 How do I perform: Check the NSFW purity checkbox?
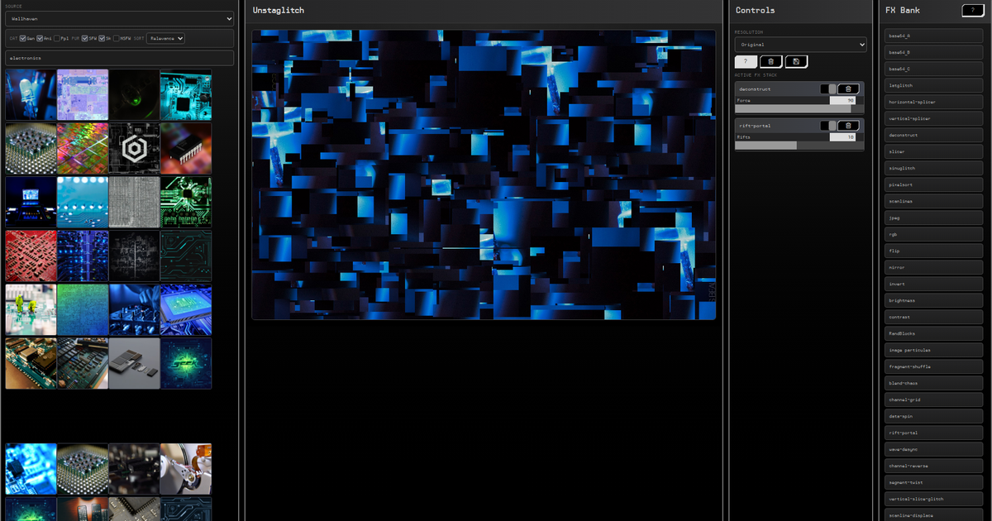[117, 38]
